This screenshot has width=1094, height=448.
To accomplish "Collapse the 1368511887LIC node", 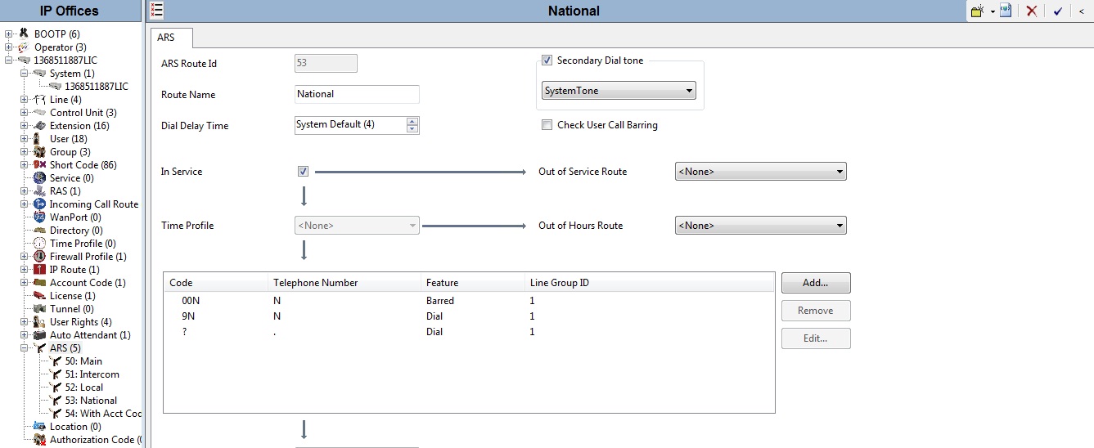I will click(8, 60).
